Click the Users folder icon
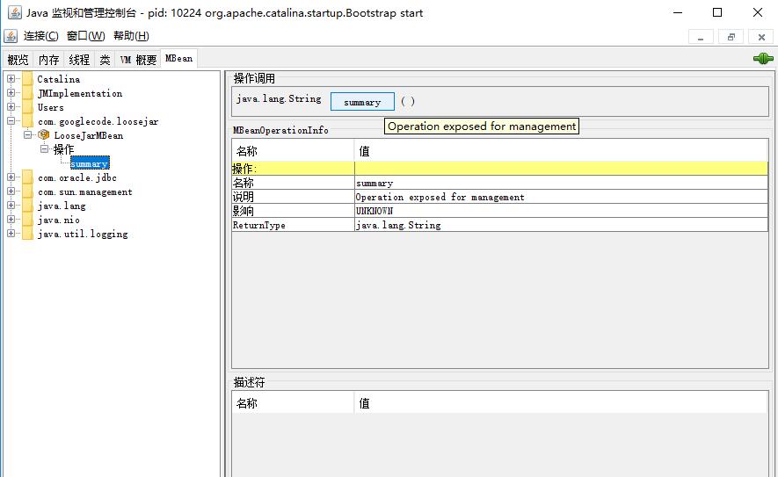The height and width of the screenshot is (477, 778). coord(27,107)
